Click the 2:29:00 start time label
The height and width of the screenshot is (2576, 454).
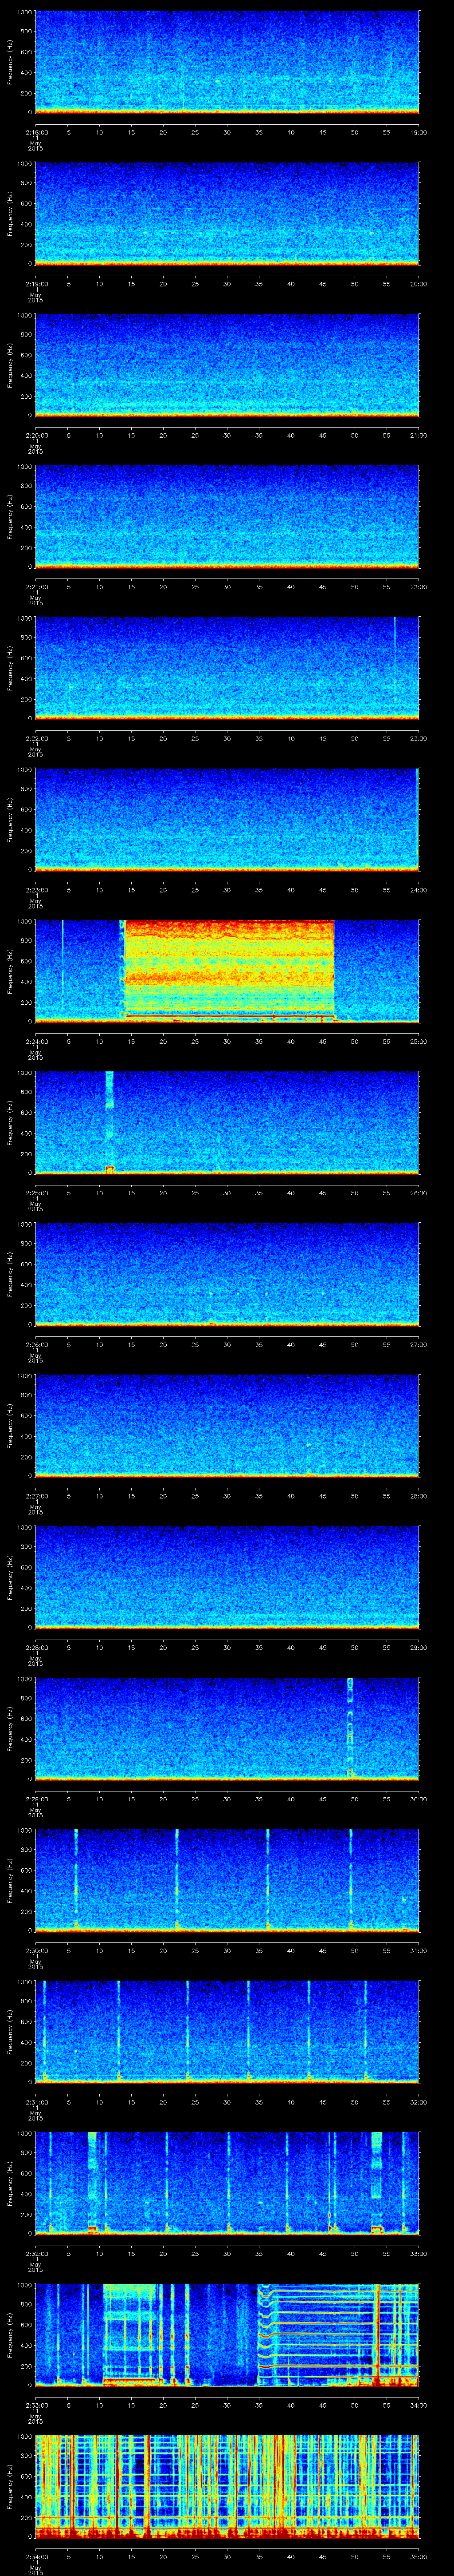point(36,1798)
